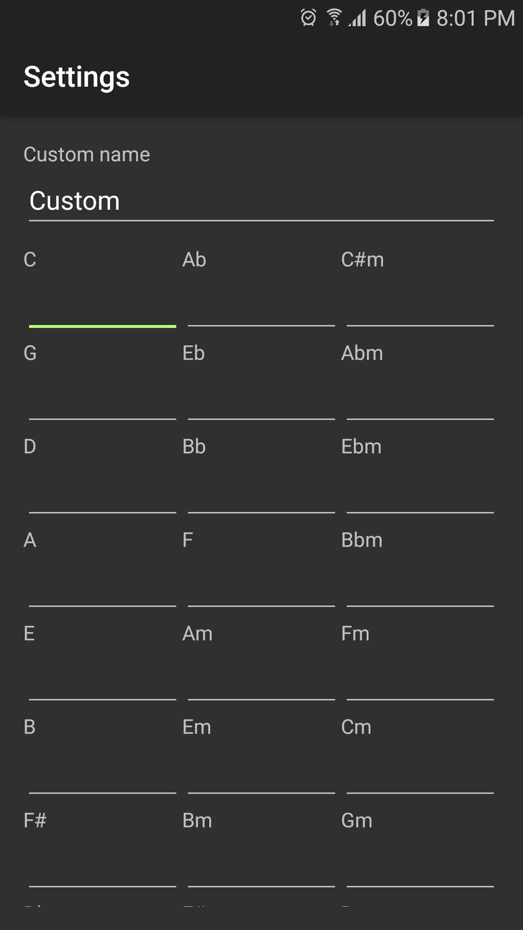Tap the cellular signal strength icon
This screenshot has width=523, height=930.
tap(357, 18)
